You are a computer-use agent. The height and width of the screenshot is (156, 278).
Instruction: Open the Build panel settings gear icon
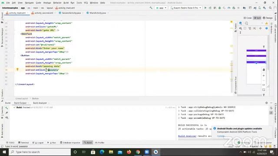(266, 103)
